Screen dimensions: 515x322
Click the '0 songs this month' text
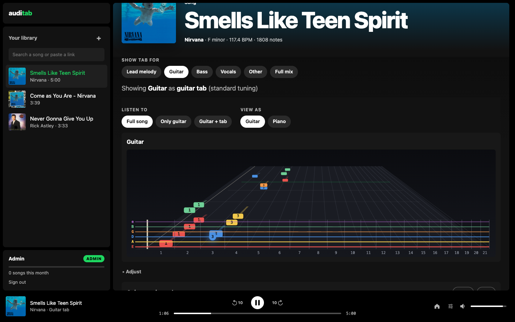[x=29, y=273]
